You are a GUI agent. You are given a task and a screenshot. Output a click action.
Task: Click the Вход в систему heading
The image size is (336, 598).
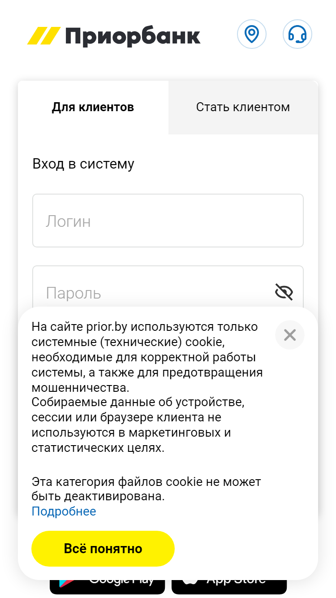83,164
